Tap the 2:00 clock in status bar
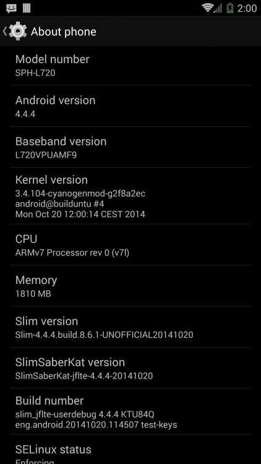 247,8
